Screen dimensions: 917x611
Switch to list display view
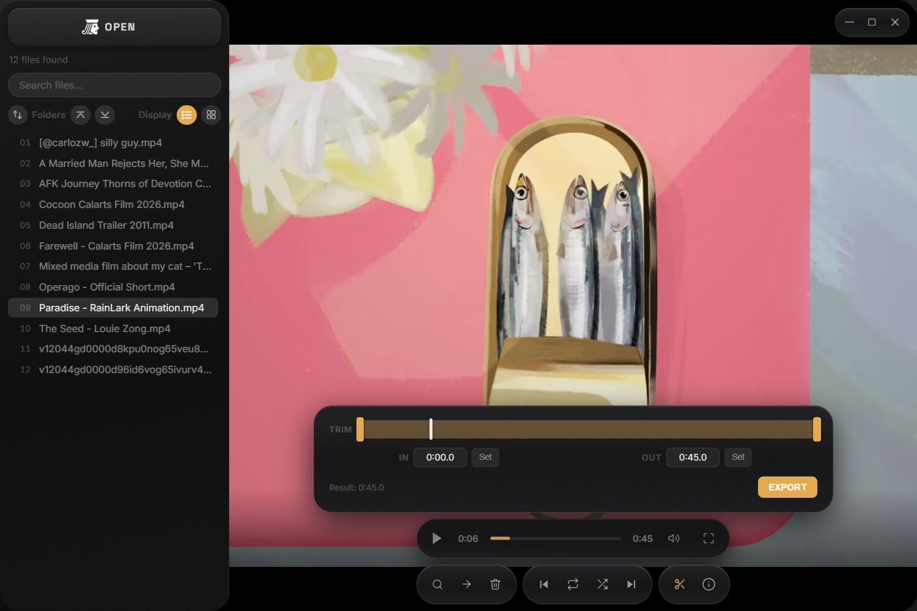(x=186, y=115)
